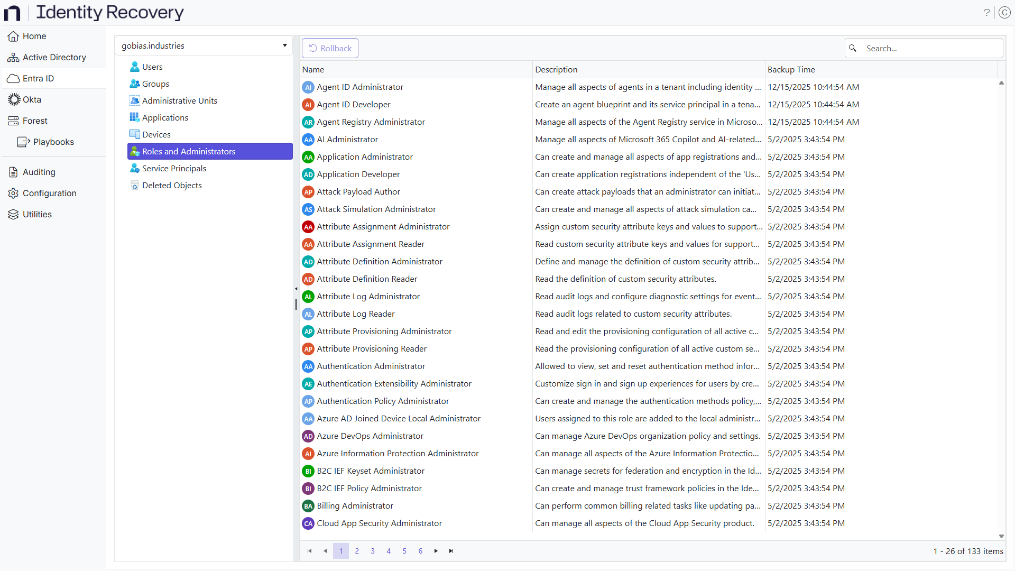The width and height of the screenshot is (1015, 571).
Task: Click the Forest server icon
Action: [x=13, y=121]
